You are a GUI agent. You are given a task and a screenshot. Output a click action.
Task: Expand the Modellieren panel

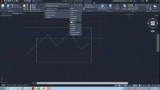pos(11,11)
